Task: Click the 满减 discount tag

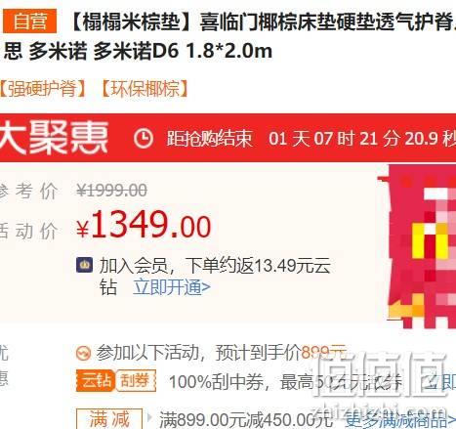Action: (109, 419)
